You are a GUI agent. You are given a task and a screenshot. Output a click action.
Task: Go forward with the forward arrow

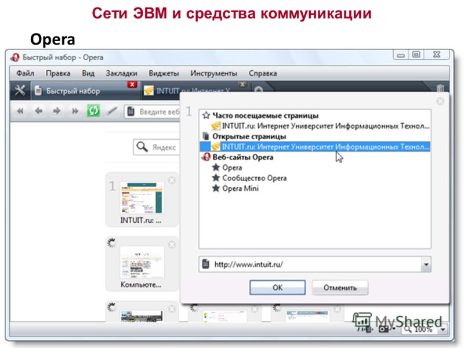56,111
